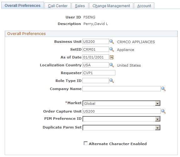This screenshot has height=157, width=180.
Task: Open Company Name lookup magnifier
Action: click(163, 89)
